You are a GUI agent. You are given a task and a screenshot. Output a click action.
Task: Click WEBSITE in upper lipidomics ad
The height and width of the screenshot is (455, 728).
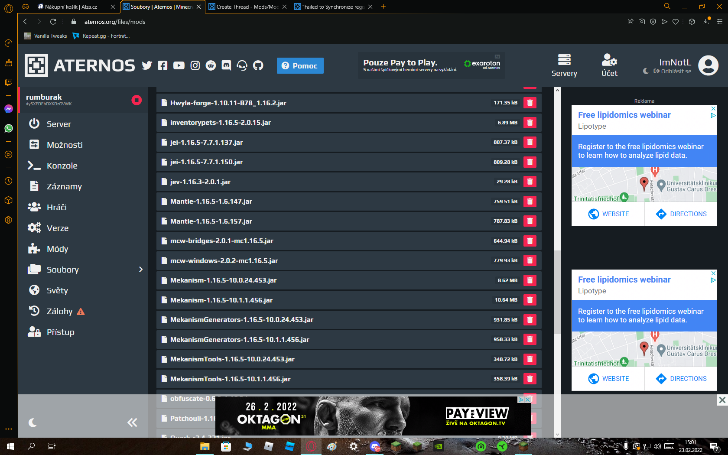(608, 214)
